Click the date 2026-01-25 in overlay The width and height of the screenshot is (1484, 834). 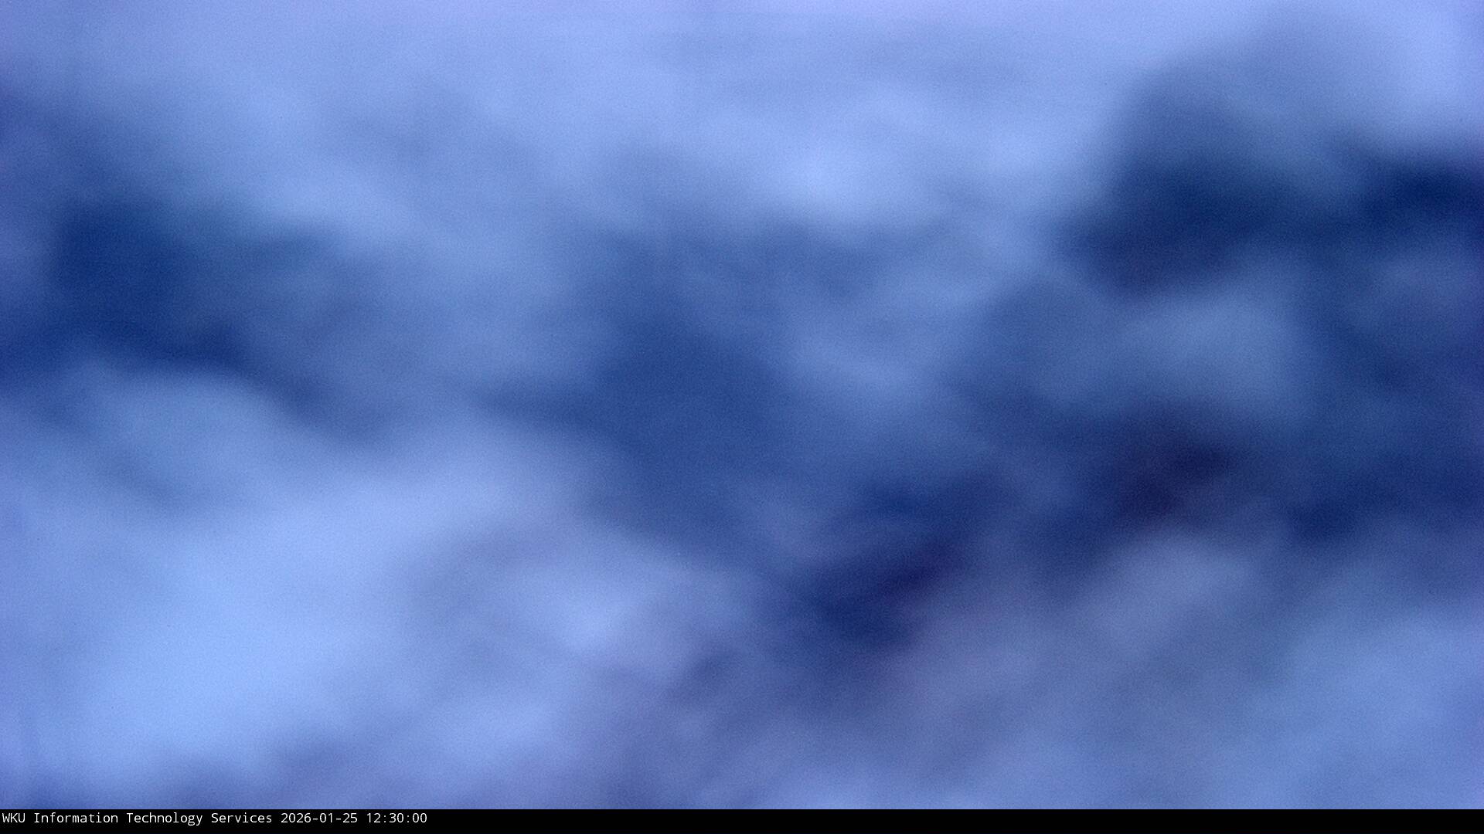tap(318, 819)
